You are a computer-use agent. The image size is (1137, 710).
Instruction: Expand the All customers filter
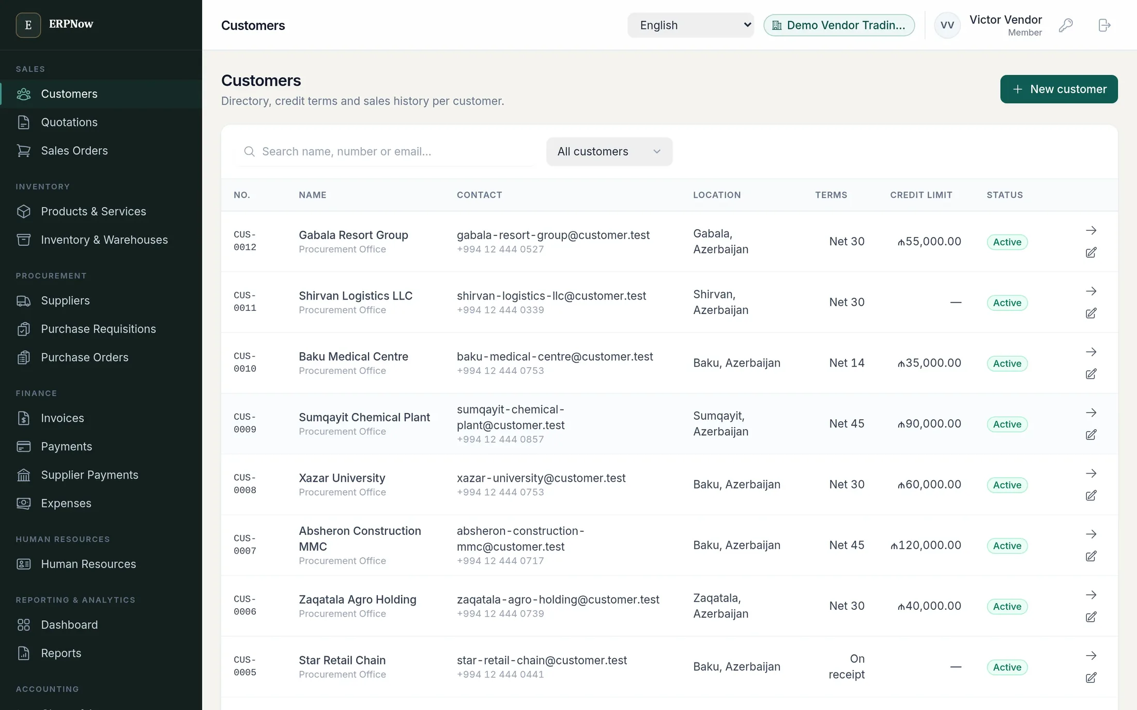609,151
